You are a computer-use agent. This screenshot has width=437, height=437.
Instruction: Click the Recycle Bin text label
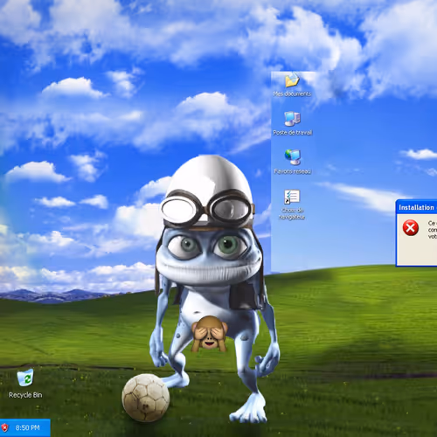[25, 395]
